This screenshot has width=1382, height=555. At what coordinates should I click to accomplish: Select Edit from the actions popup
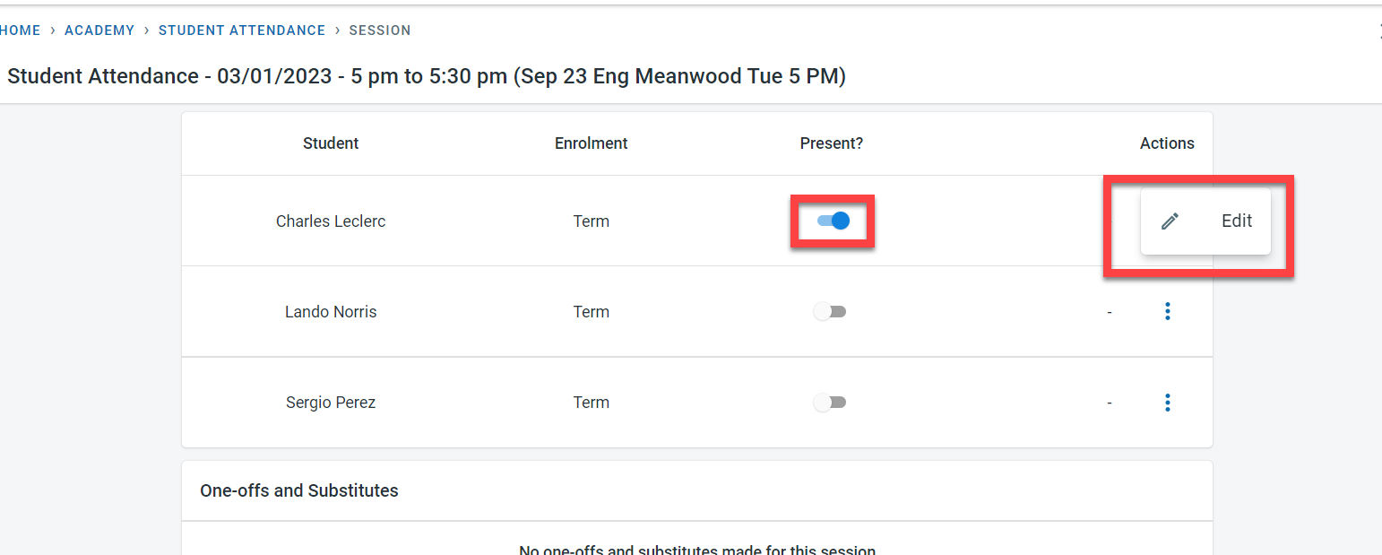1236,221
